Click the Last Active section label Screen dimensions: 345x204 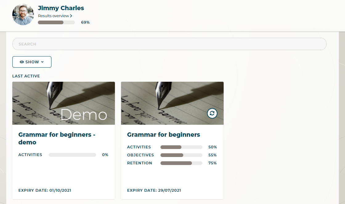point(26,76)
